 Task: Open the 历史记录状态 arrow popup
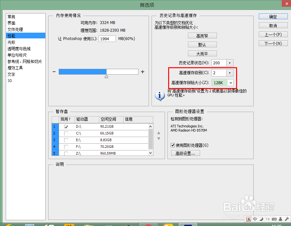tap(230, 63)
